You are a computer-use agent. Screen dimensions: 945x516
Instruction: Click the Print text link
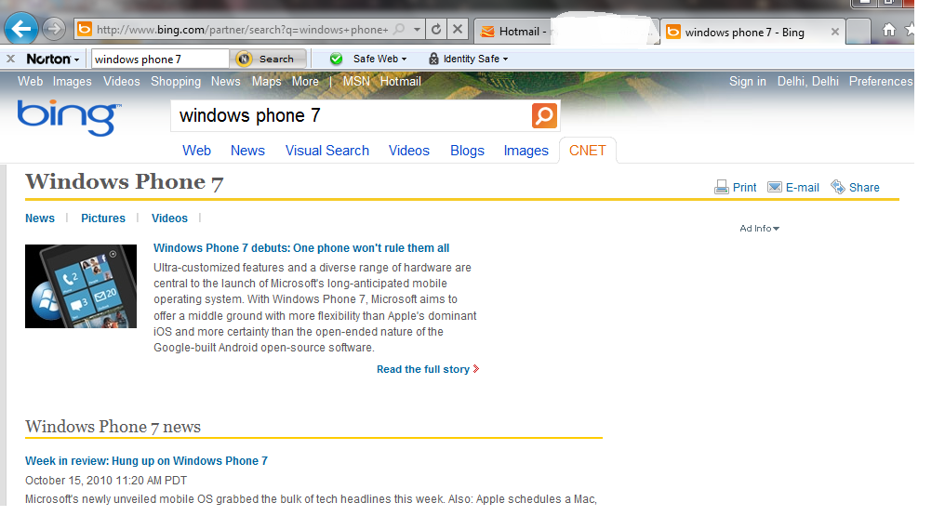point(744,187)
